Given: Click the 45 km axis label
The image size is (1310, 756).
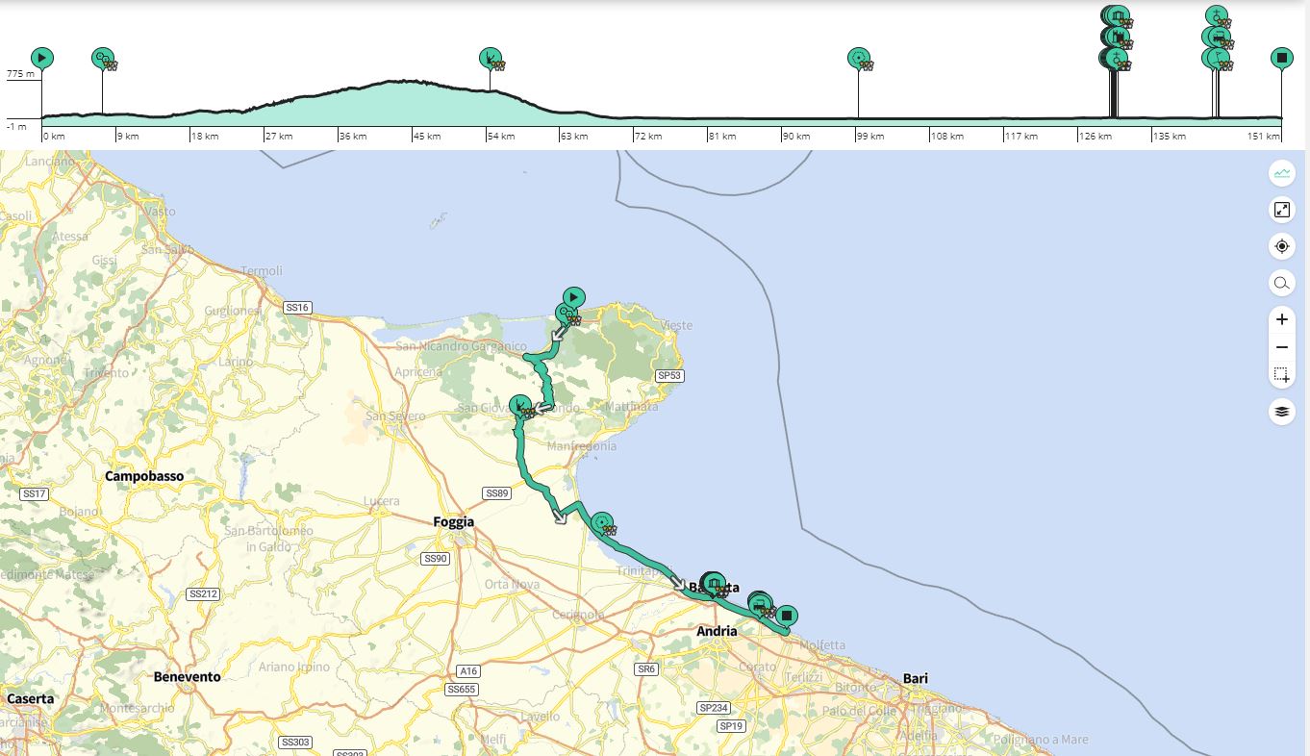Looking at the screenshot, I should [x=426, y=137].
